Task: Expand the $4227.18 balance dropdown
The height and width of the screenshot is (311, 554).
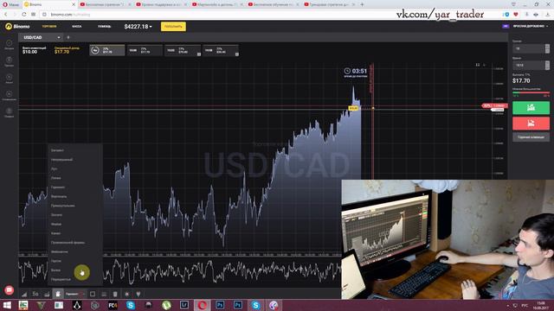Action: coord(138,27)
